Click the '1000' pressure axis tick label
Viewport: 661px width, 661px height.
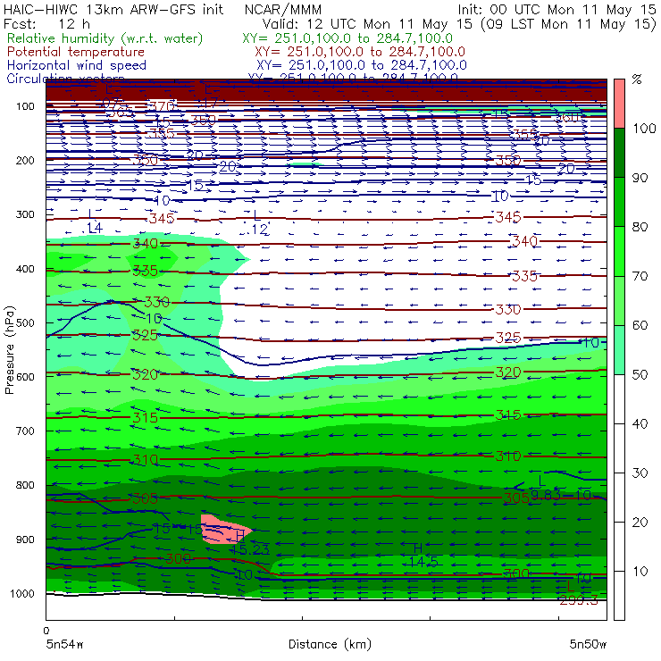(x=22, y=593)
